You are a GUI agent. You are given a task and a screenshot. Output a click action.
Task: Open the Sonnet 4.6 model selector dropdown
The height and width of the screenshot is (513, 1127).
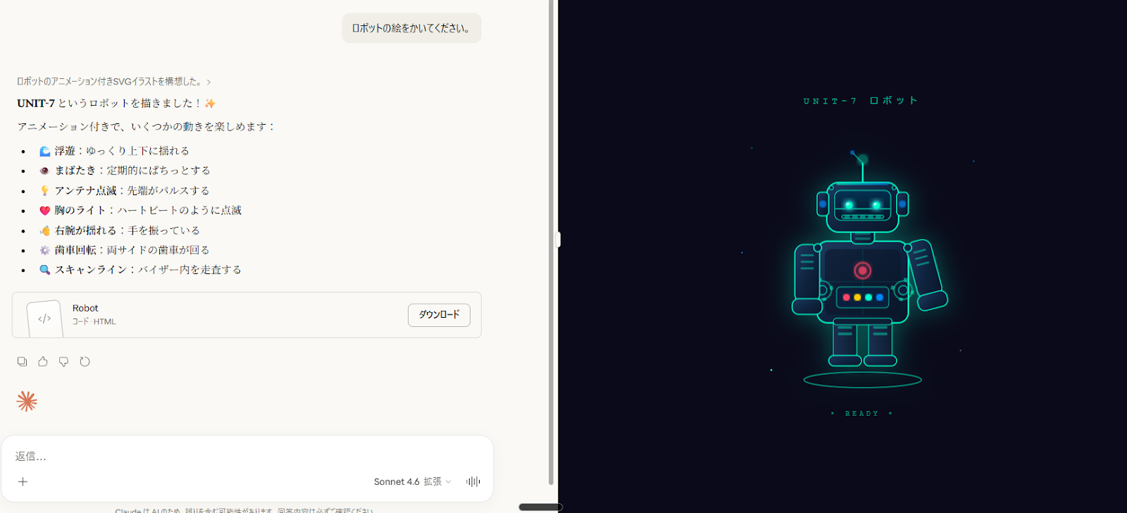point(412,481)
